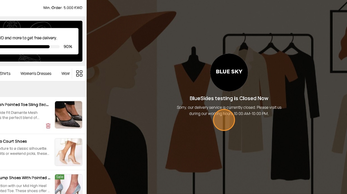The height and width of the screenshot is (194, 347).
Task: Open the Pointed Toe Sling Back product title
Action: [x=24, y=104]
